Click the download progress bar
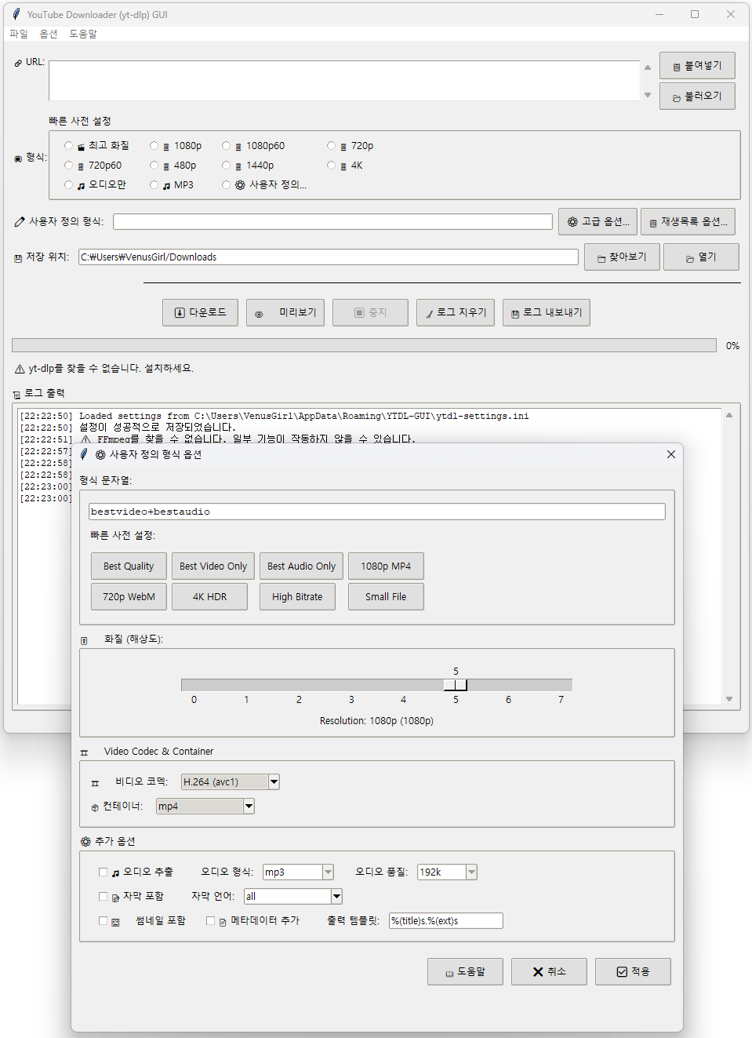Screen dimensions: 752x1038 [364, 345]
